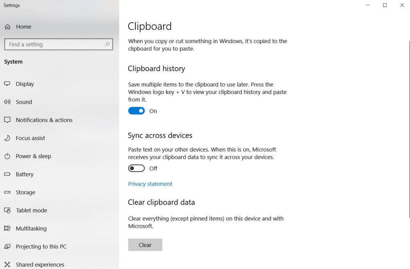The image size is (410, 269).
Task: Open Battery settings
Action: (x=26, y=174)
